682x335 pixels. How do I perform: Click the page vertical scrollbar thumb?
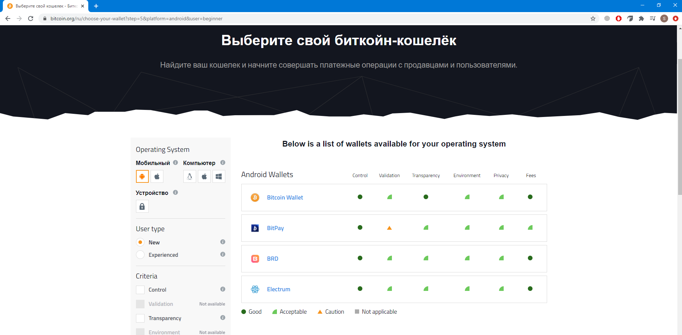(680, 127)
